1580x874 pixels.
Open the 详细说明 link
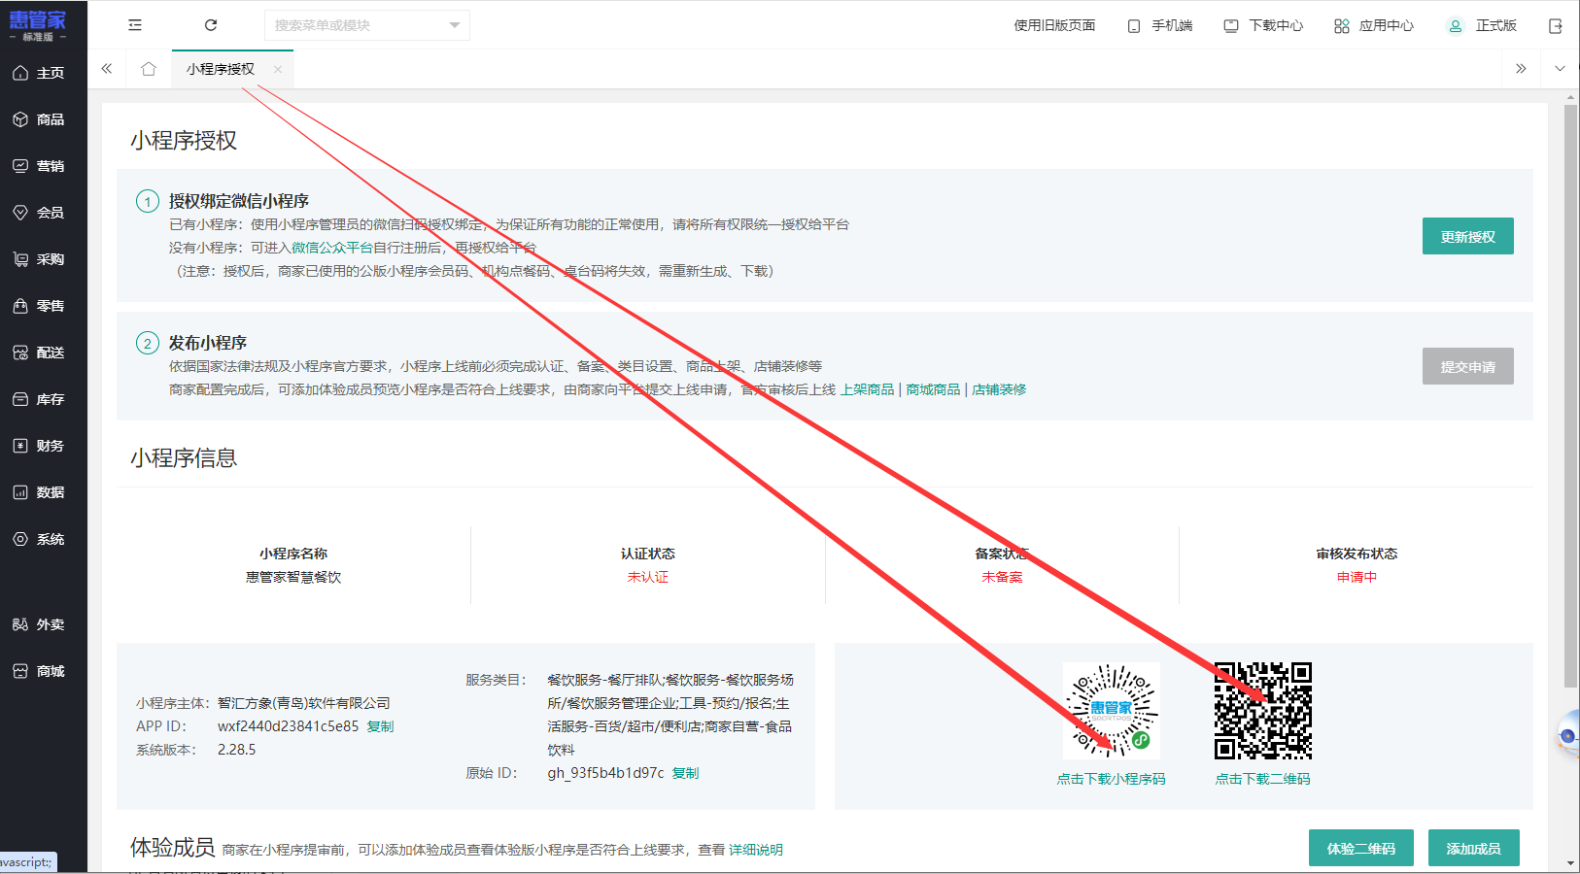tap(756, 850)
